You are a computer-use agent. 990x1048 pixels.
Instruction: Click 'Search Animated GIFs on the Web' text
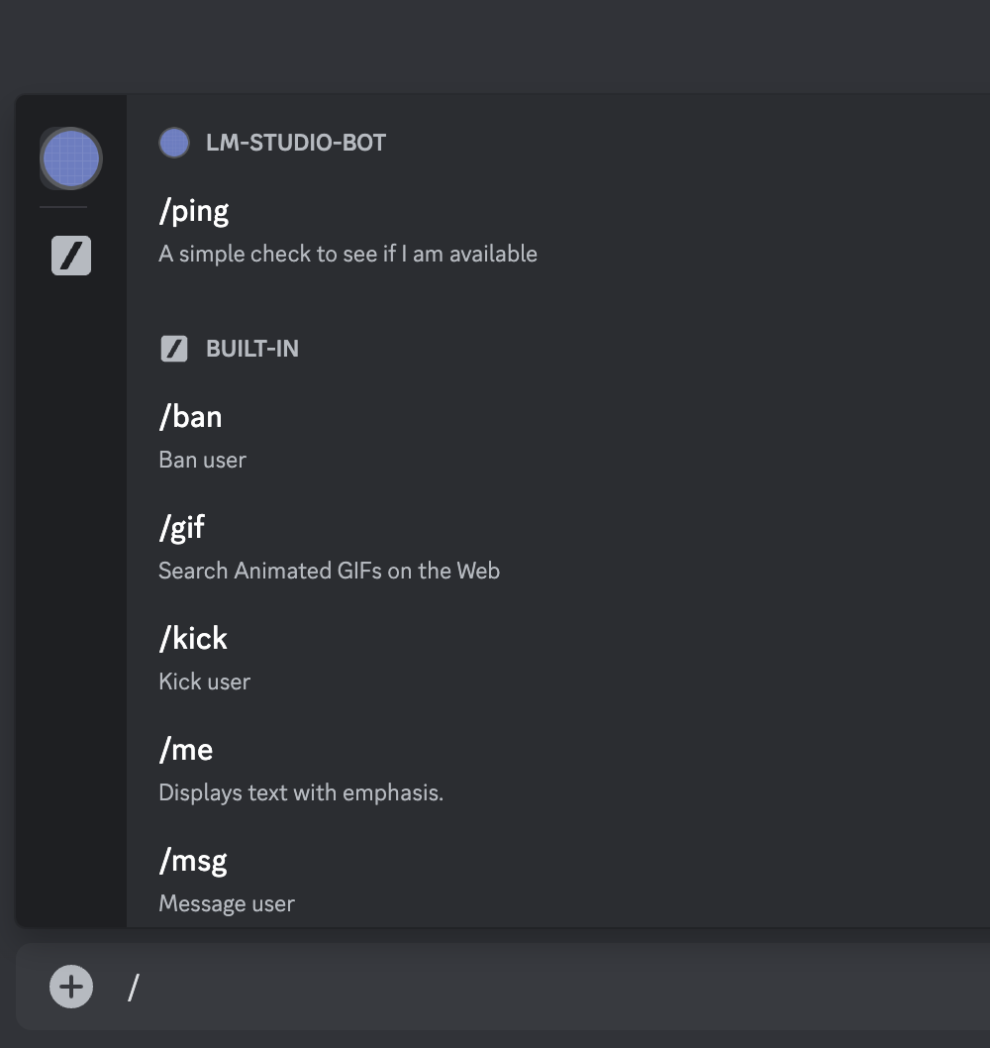(x=330, y=571)
